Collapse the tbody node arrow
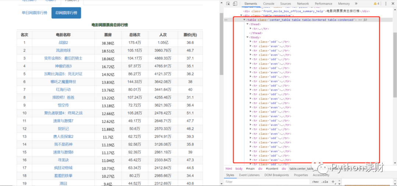Image resolution: width=397 pixels, height=186 pixels. coord(247,37)
